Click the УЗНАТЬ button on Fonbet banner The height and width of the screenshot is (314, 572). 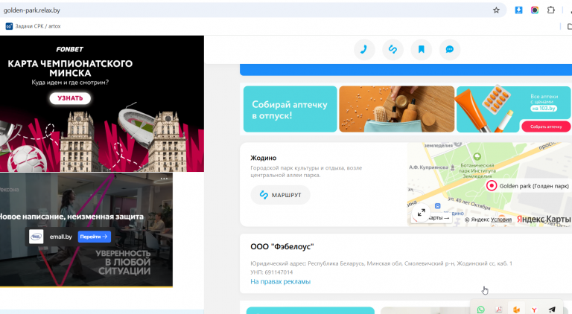pos(70,98)
